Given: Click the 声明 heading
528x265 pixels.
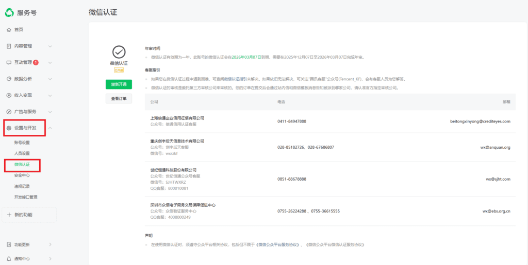Looking at the screenshot, I should [148, 236].
